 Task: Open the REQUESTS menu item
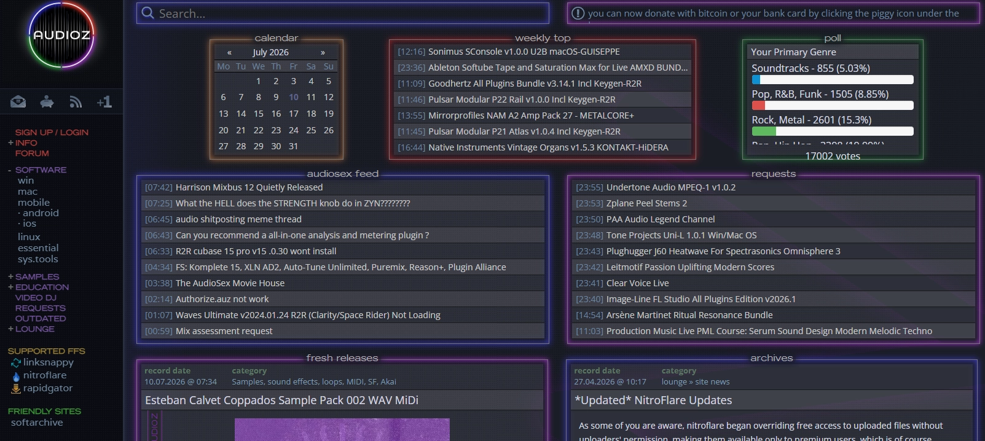[41, 308]
